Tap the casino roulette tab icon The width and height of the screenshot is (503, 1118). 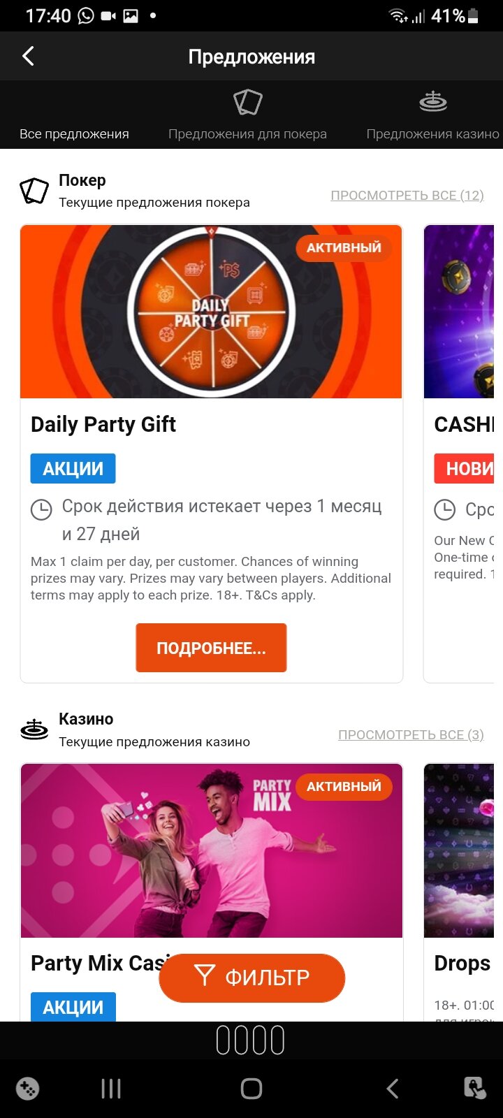point(432,102)
